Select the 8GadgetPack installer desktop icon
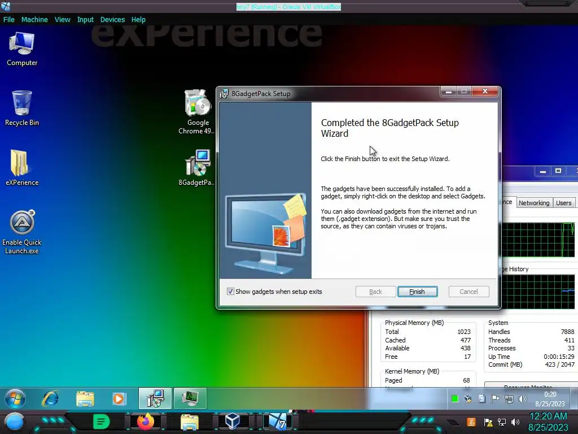This screenshot has height=434, width=578. pos(198,168)
